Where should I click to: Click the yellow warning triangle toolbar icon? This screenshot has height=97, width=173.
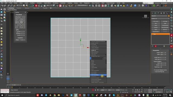124,6
